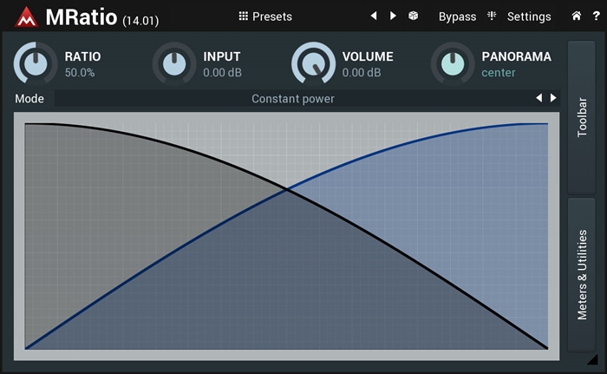Open the Mode dropdown showing Constant power
This screenshot has width=607, height=374.
[293, 98]
